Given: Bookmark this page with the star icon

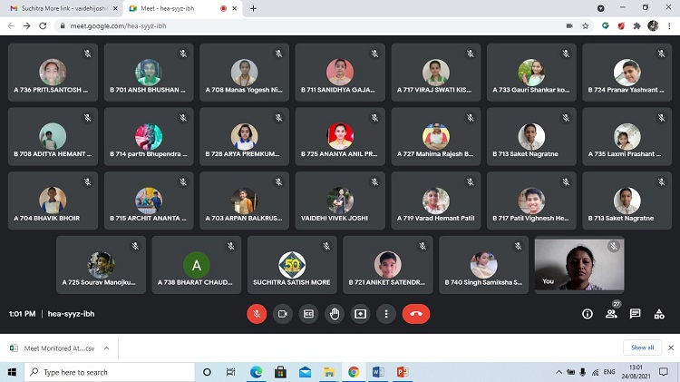Looking at the screenshot, I should [x=587, y=25].
